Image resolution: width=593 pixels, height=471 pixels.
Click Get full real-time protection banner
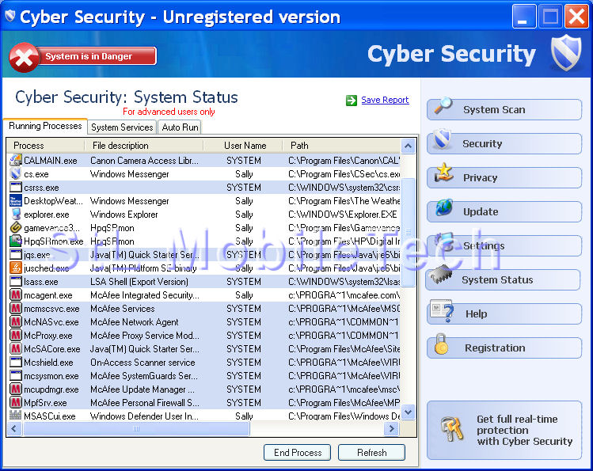point(504,431)
